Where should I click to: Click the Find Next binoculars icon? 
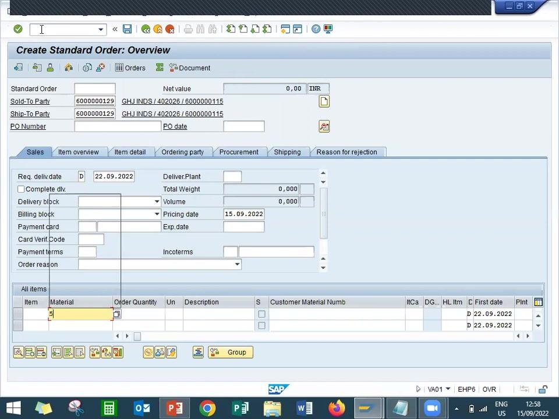click(213, 29)
